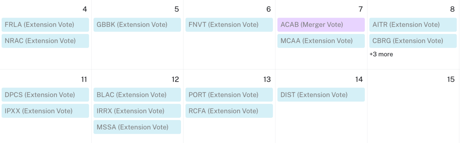
Task: Select the GBBK (Extension Vote) entry
Action: point(137,25)
